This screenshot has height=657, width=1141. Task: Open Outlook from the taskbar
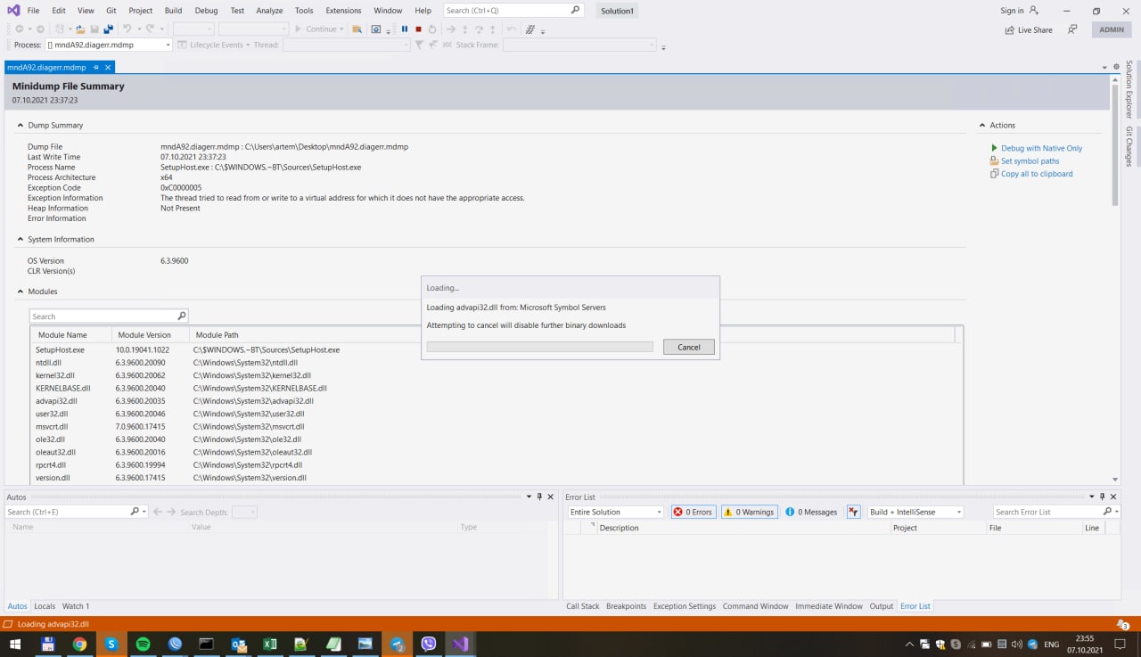[238, 644]
